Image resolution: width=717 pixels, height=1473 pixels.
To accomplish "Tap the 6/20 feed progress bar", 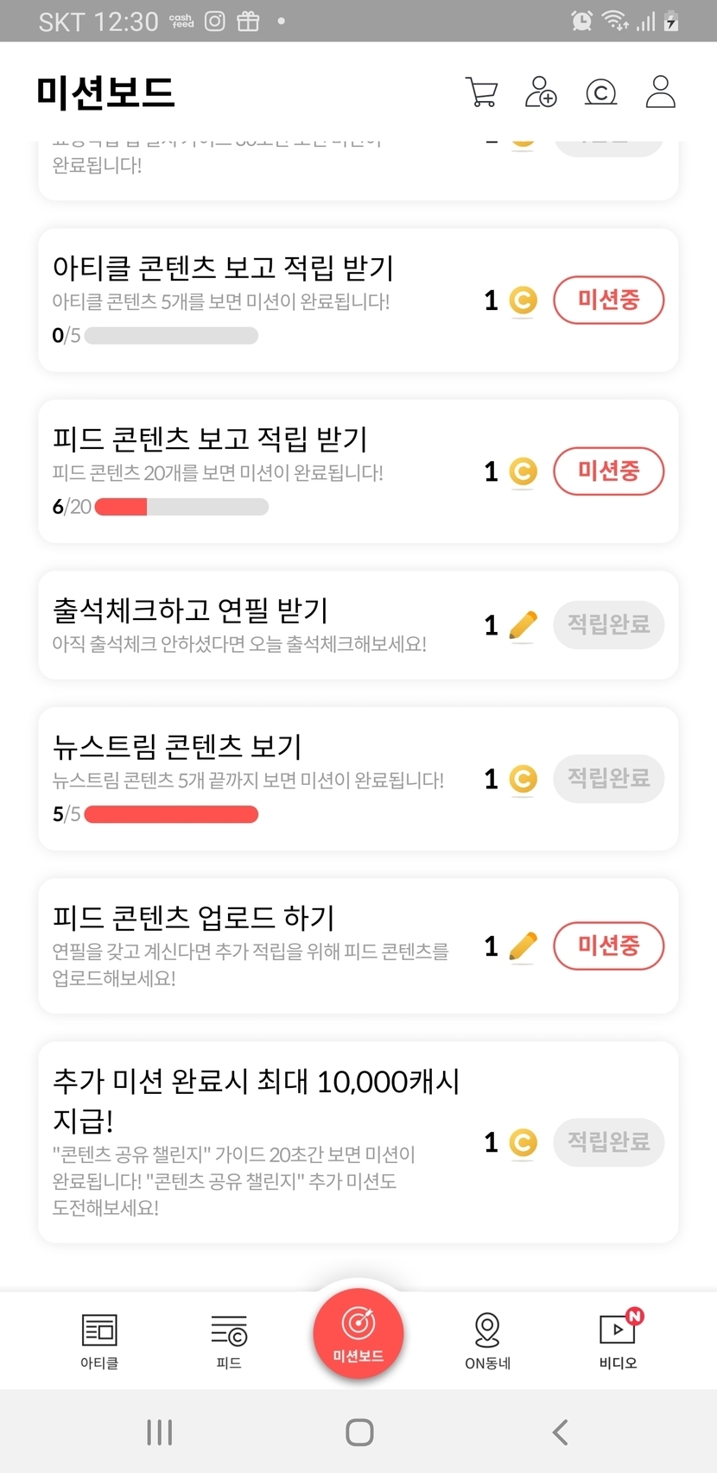I will (x=181, y=507).
